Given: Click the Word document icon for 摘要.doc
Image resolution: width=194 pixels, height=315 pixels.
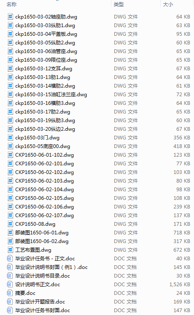Looking at the screenshot, I should pos(9,293).
